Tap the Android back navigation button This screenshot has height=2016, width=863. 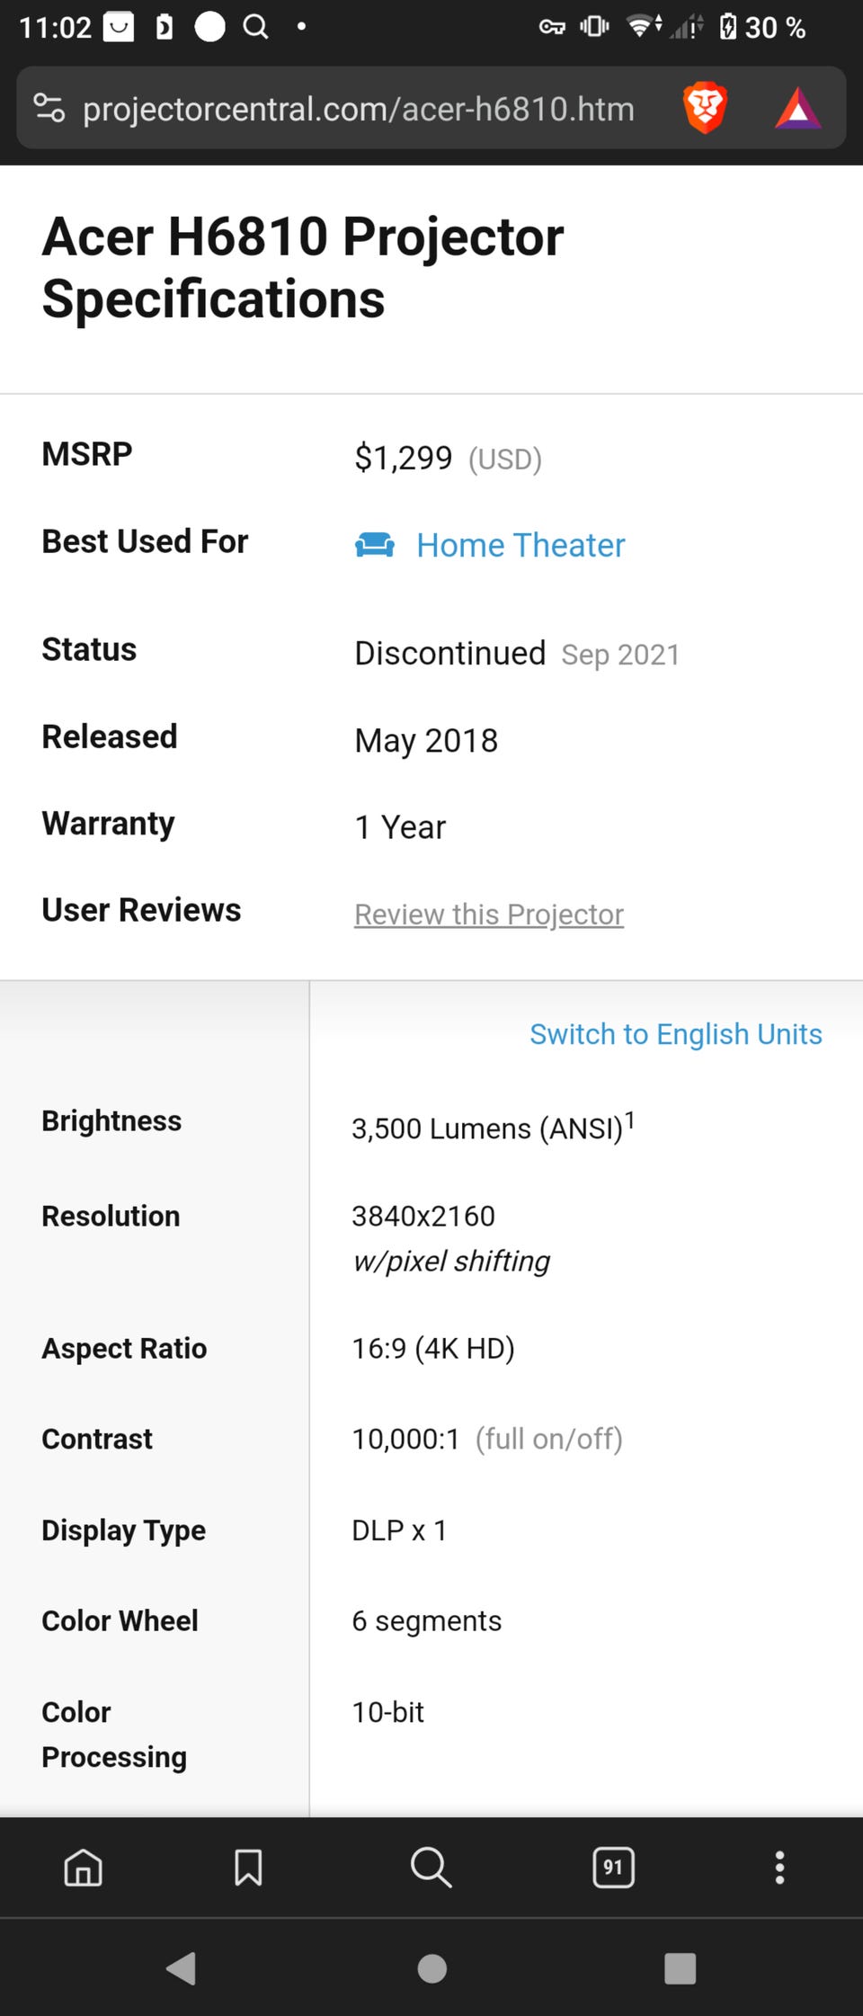pyautogui.click(x=182, y=1968)
